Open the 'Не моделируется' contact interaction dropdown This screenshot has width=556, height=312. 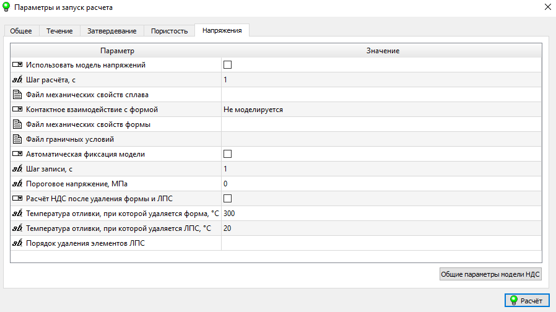(x=380, y=110)
